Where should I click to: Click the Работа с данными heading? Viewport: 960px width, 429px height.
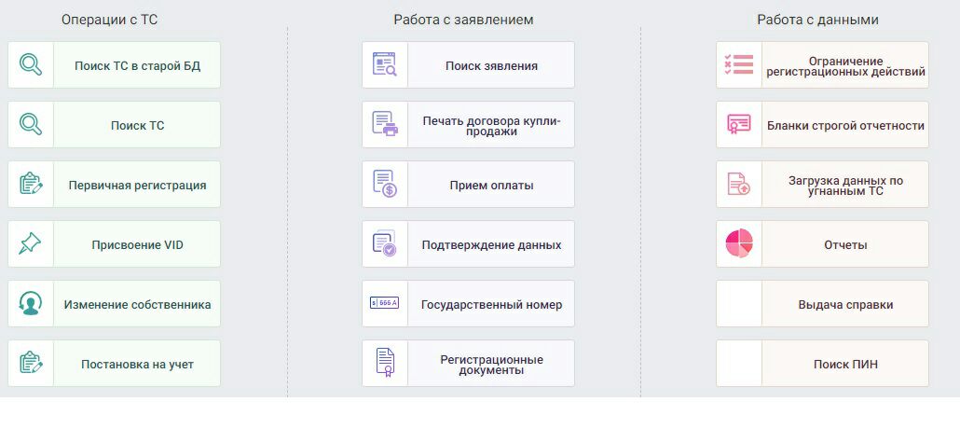tap(818, 20)
